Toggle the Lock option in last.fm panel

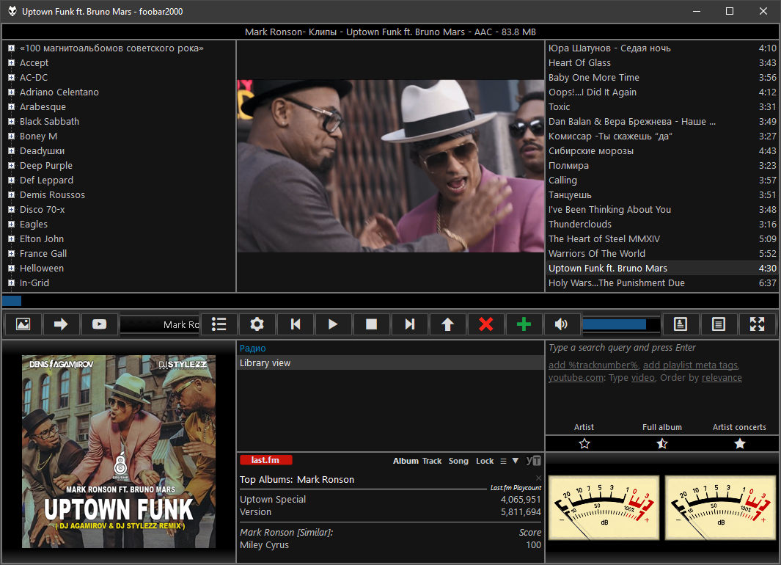[485, 461]
